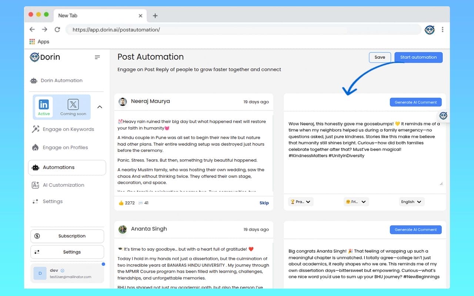Screen dimensions: 474x296
Task: Click the floating Dorin assistant icon
Action: click(x=443, y=116)
